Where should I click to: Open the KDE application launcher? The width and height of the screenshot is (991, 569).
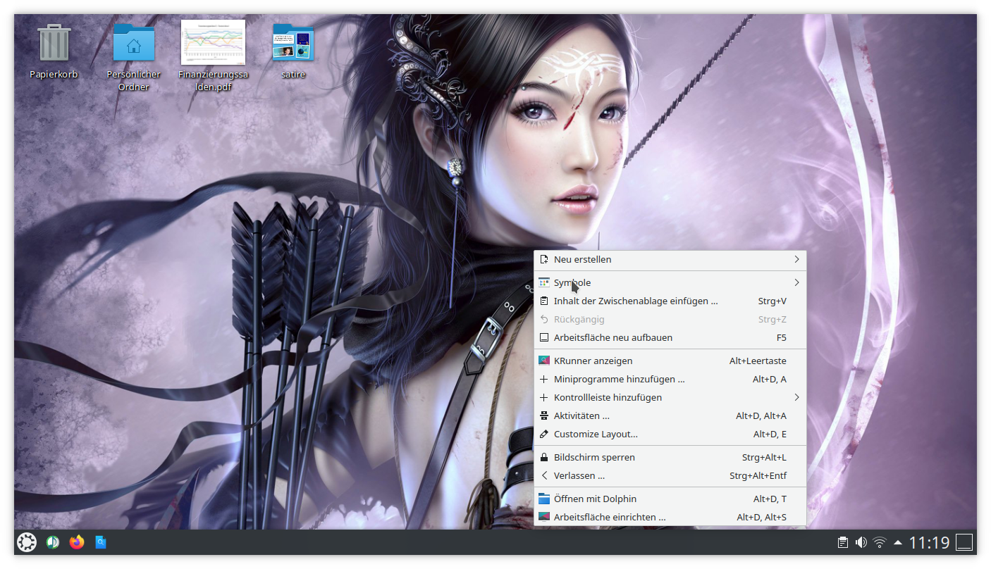pyautogui.click(x=27, y=542)
